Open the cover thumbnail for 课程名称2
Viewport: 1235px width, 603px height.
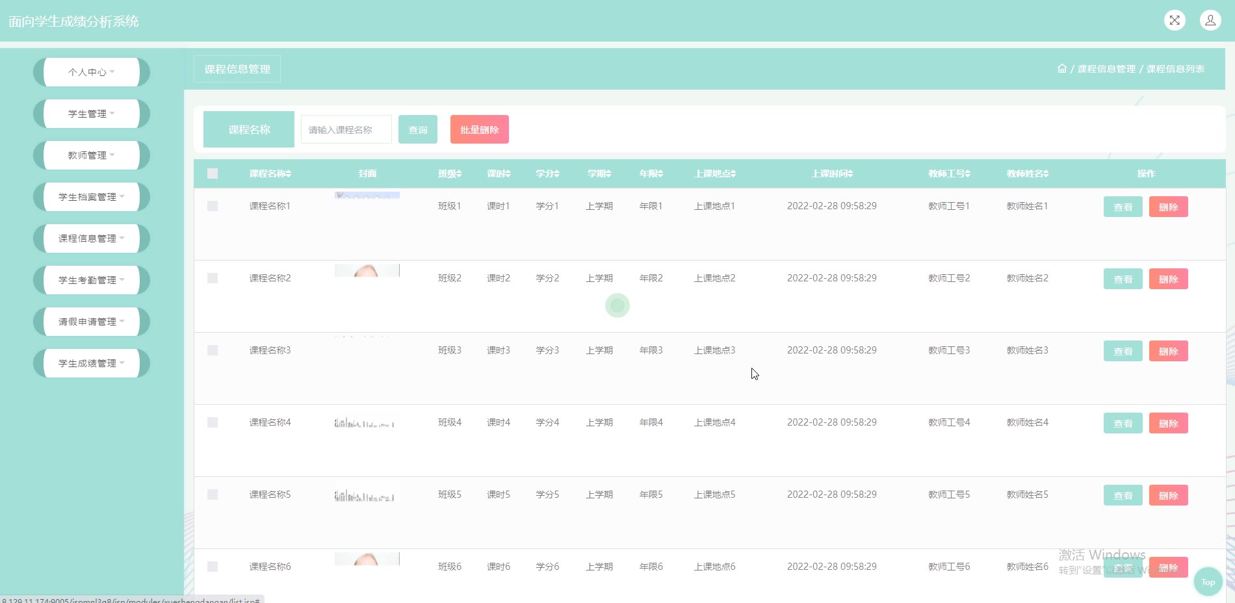[x=367, y=270]
